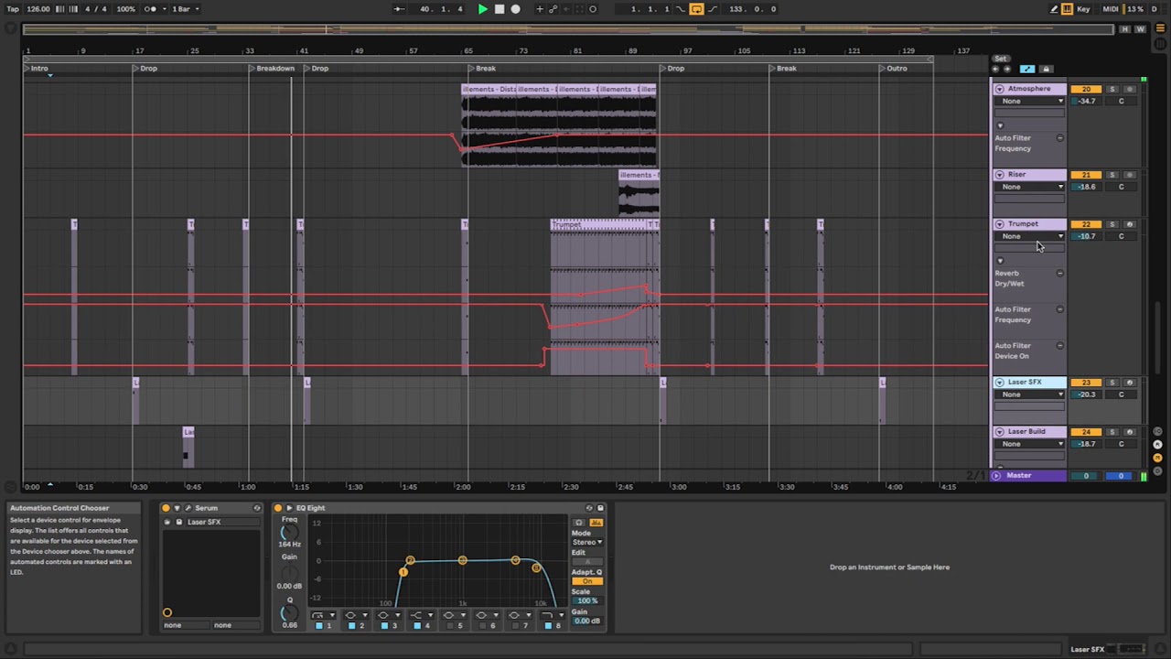Jump to previous locator arrow
Screen dimensions: 1171x659
[x=996, y=69]
